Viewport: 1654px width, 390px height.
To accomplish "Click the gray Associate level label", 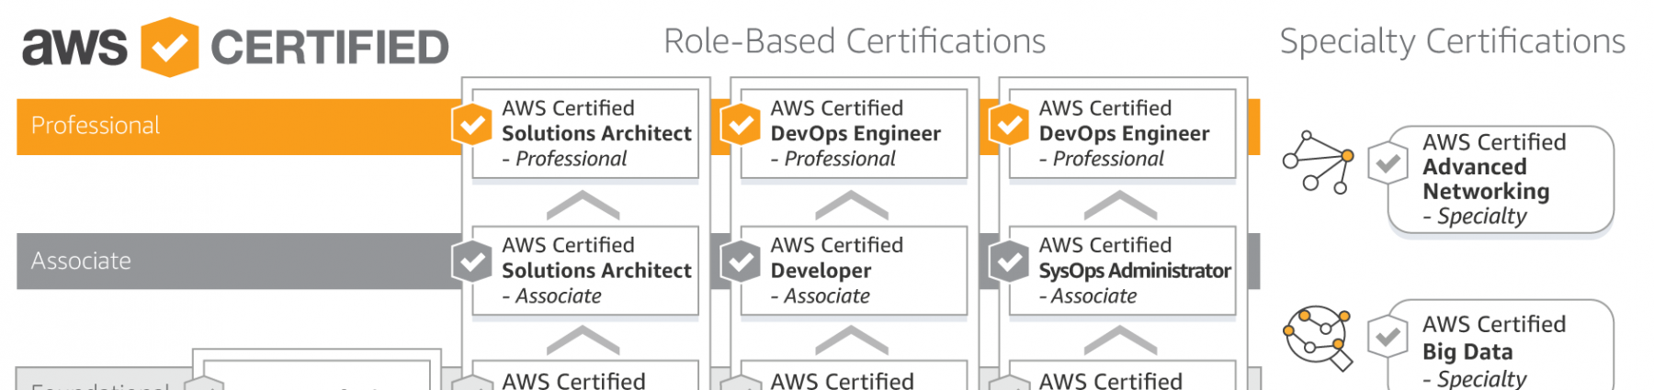I will click(81, 262).
